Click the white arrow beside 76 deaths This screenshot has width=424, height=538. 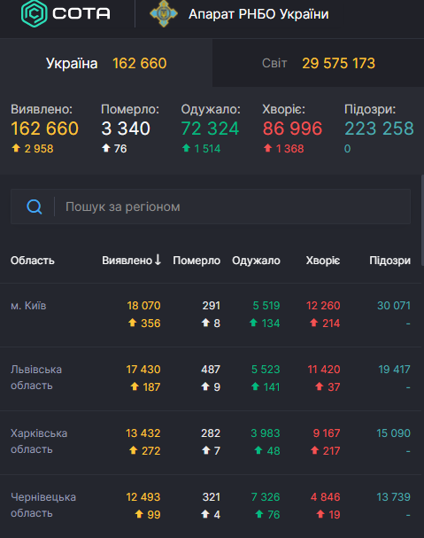[106, 148]
